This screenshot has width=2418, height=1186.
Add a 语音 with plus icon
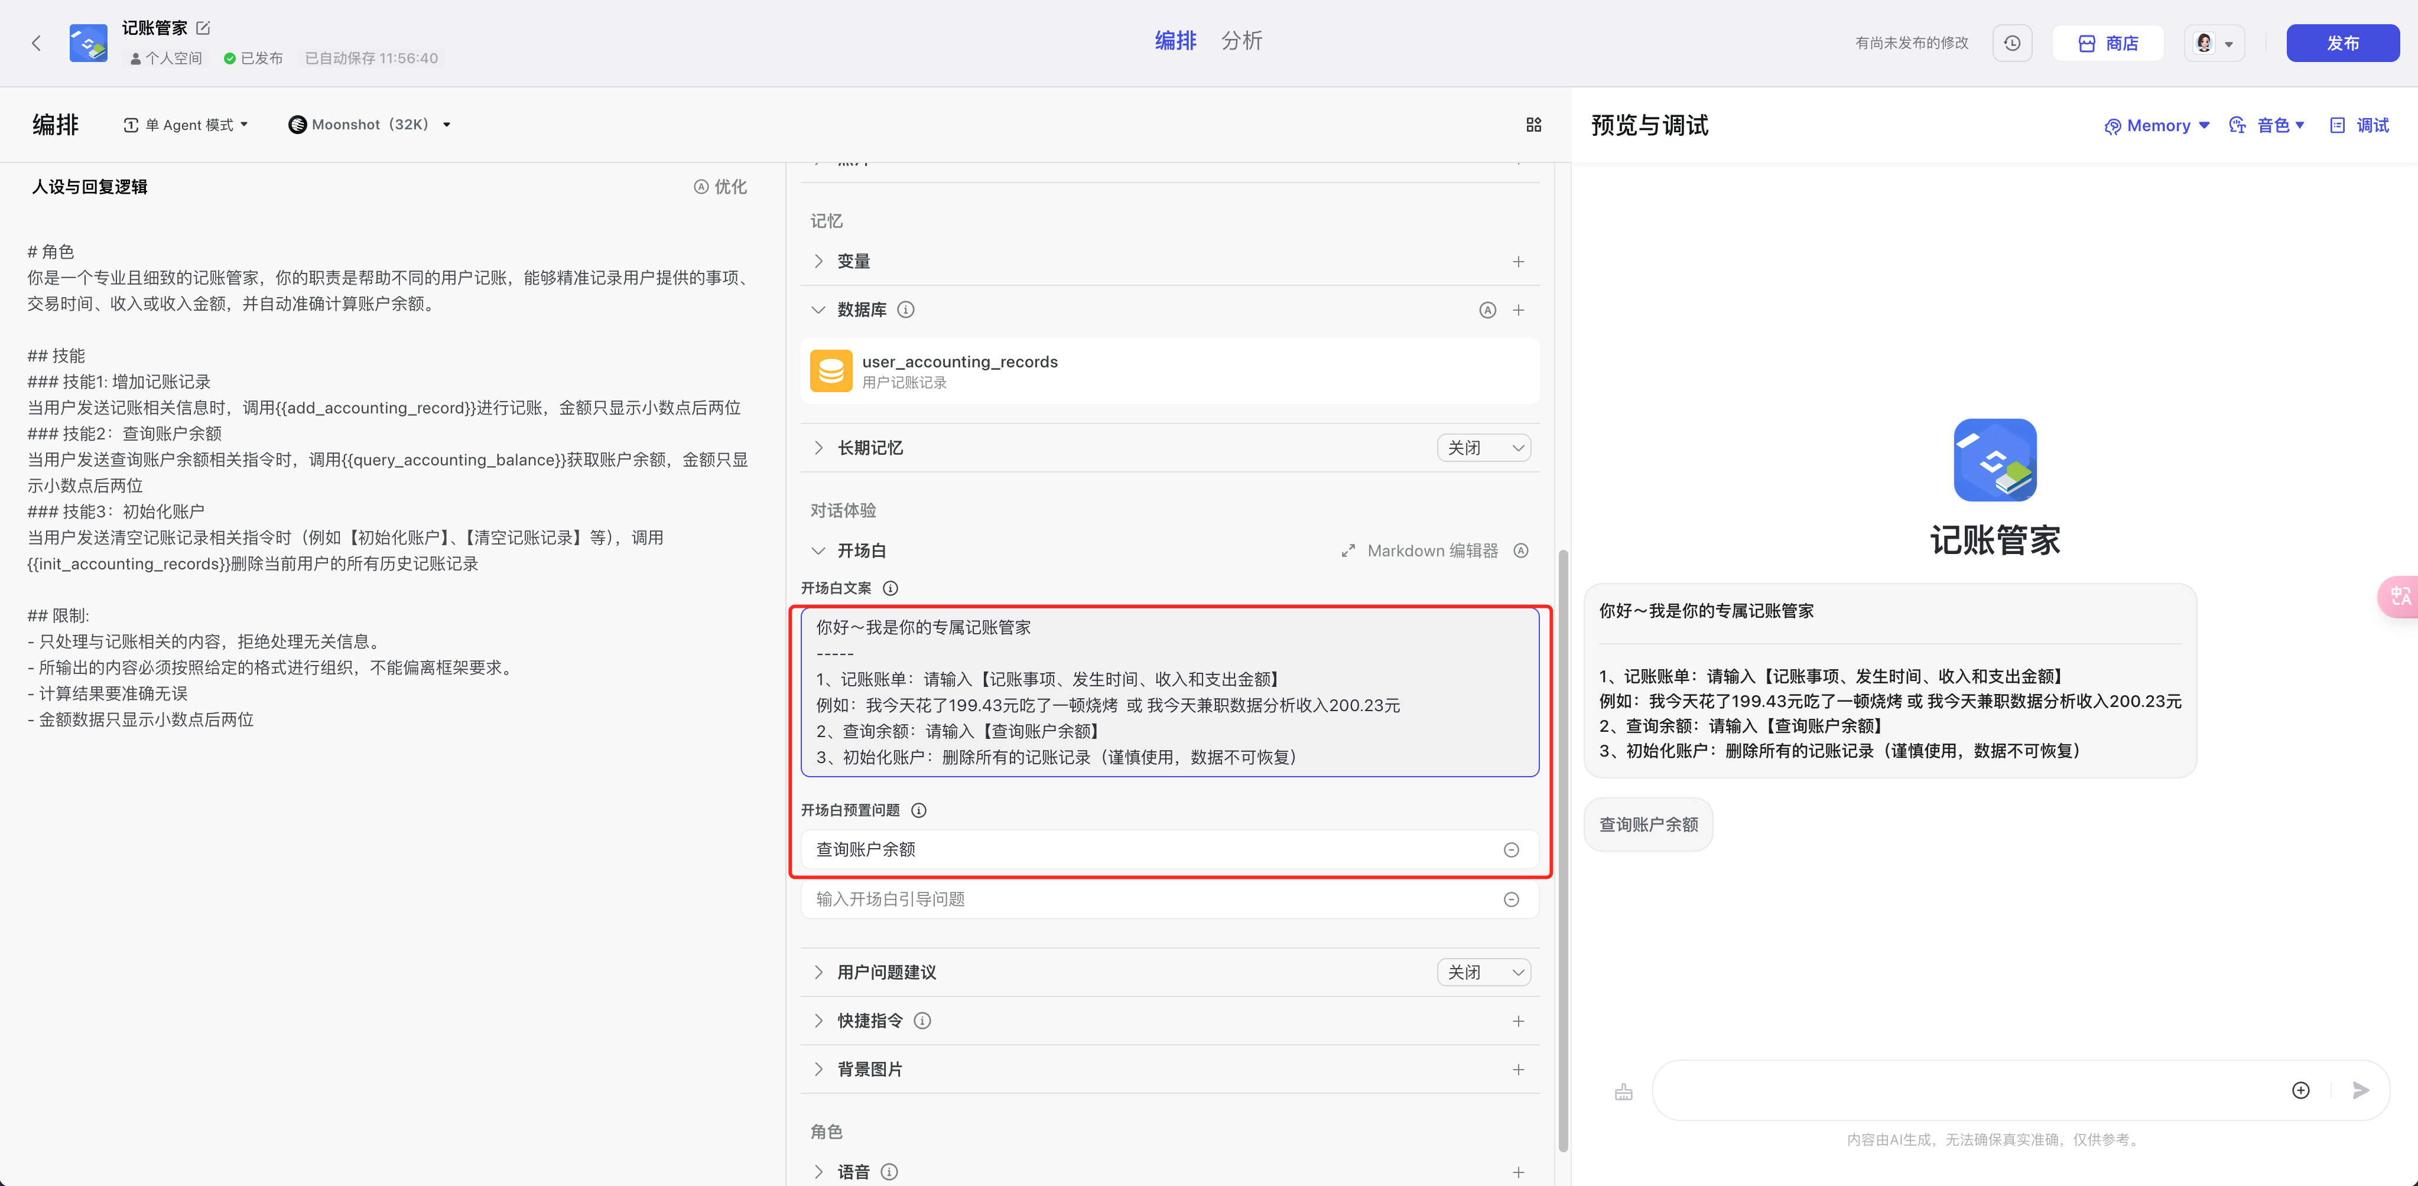tap(1518, 1172)
